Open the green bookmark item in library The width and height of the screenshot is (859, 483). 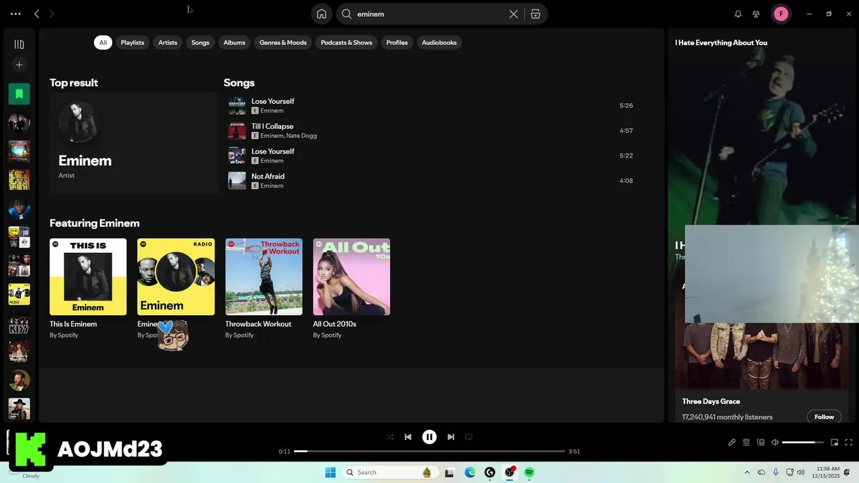point(19,94)
